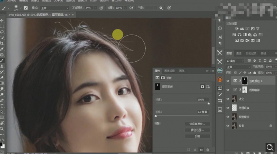This screenshot has width=277, height=154.
Task: Expand Properties panel double-arrow
Action: coord(207,71)
